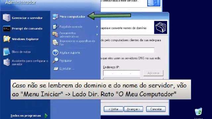This screenshot has height=119, width=212.
Task: Open Impressoras e aparelhos de fax icon
Action: (x=55, y=43)
